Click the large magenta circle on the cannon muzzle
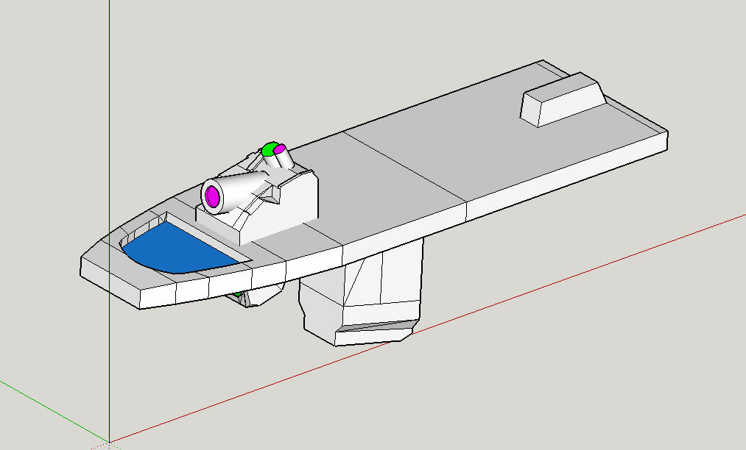The width and height of the screenshot is (746, 450). tap(212, 196)
